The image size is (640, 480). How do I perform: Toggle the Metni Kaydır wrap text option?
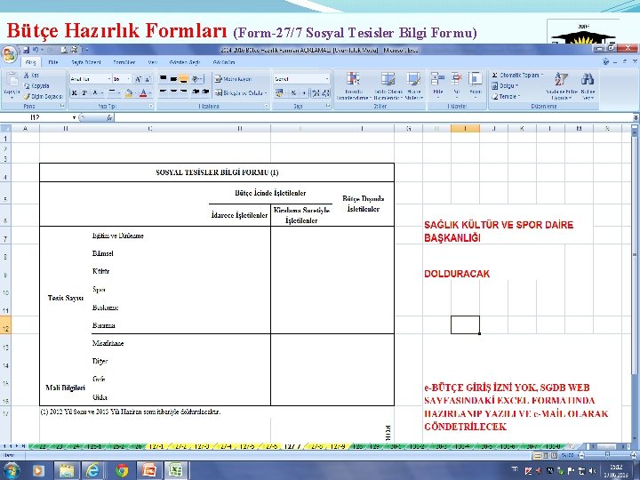234,79
